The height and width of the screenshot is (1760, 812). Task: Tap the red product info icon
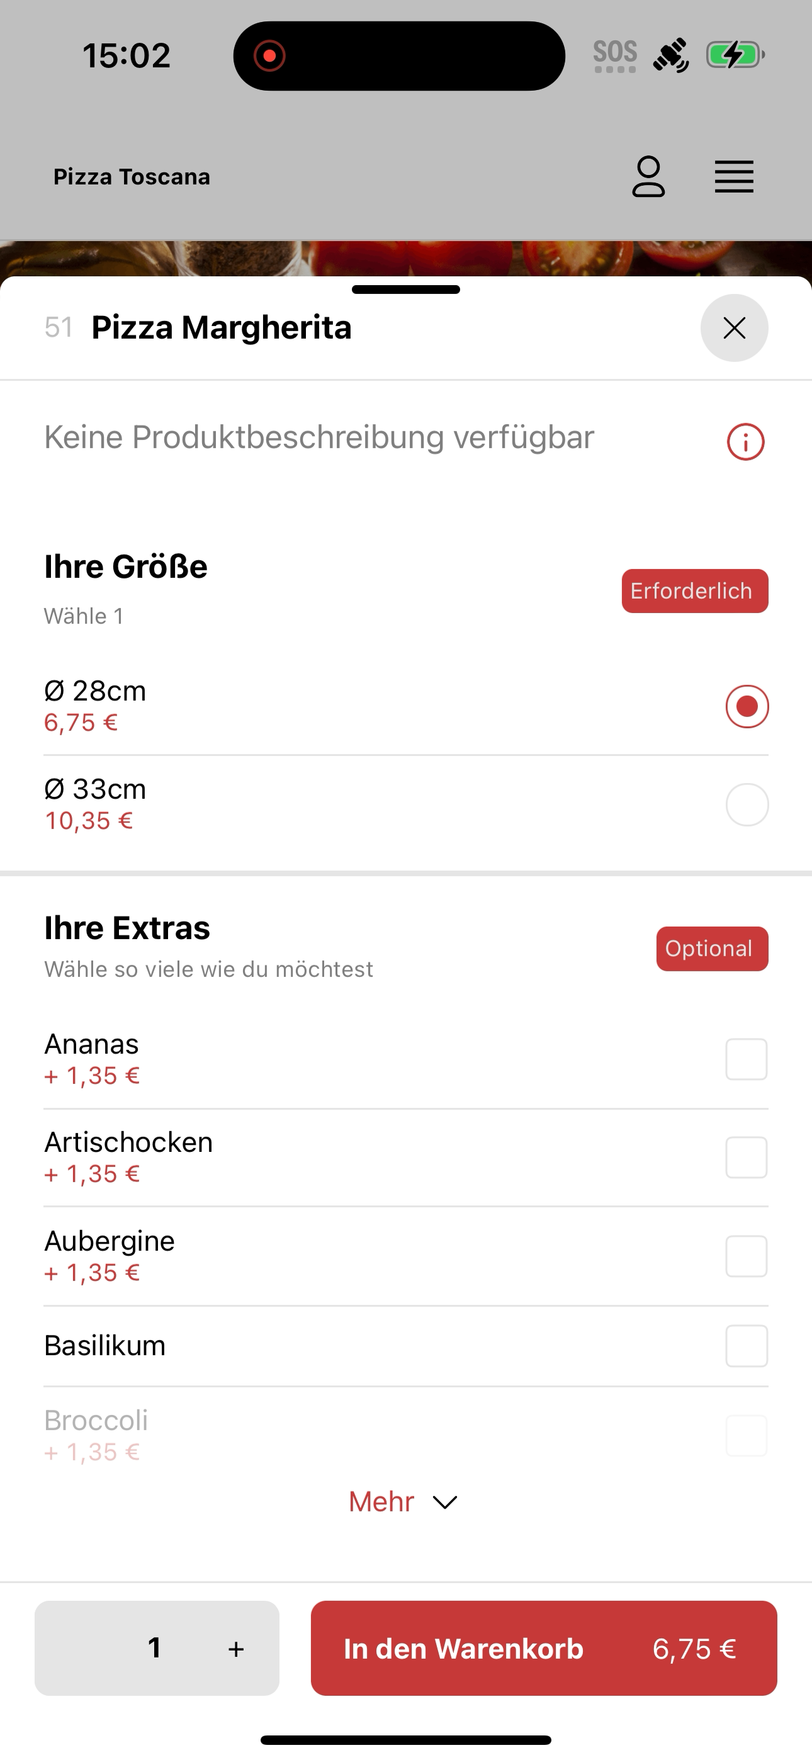[745, 442]
